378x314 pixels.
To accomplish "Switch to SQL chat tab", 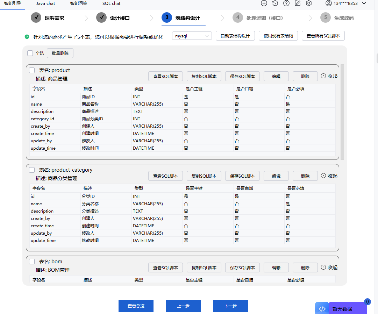I will coord(112,3).
